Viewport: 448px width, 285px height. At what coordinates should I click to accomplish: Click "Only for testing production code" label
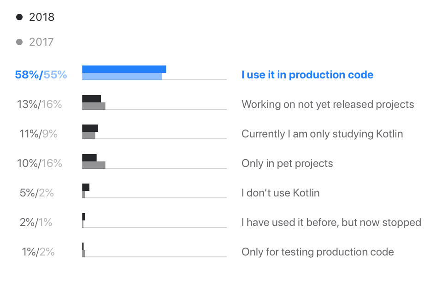[318, 252]
